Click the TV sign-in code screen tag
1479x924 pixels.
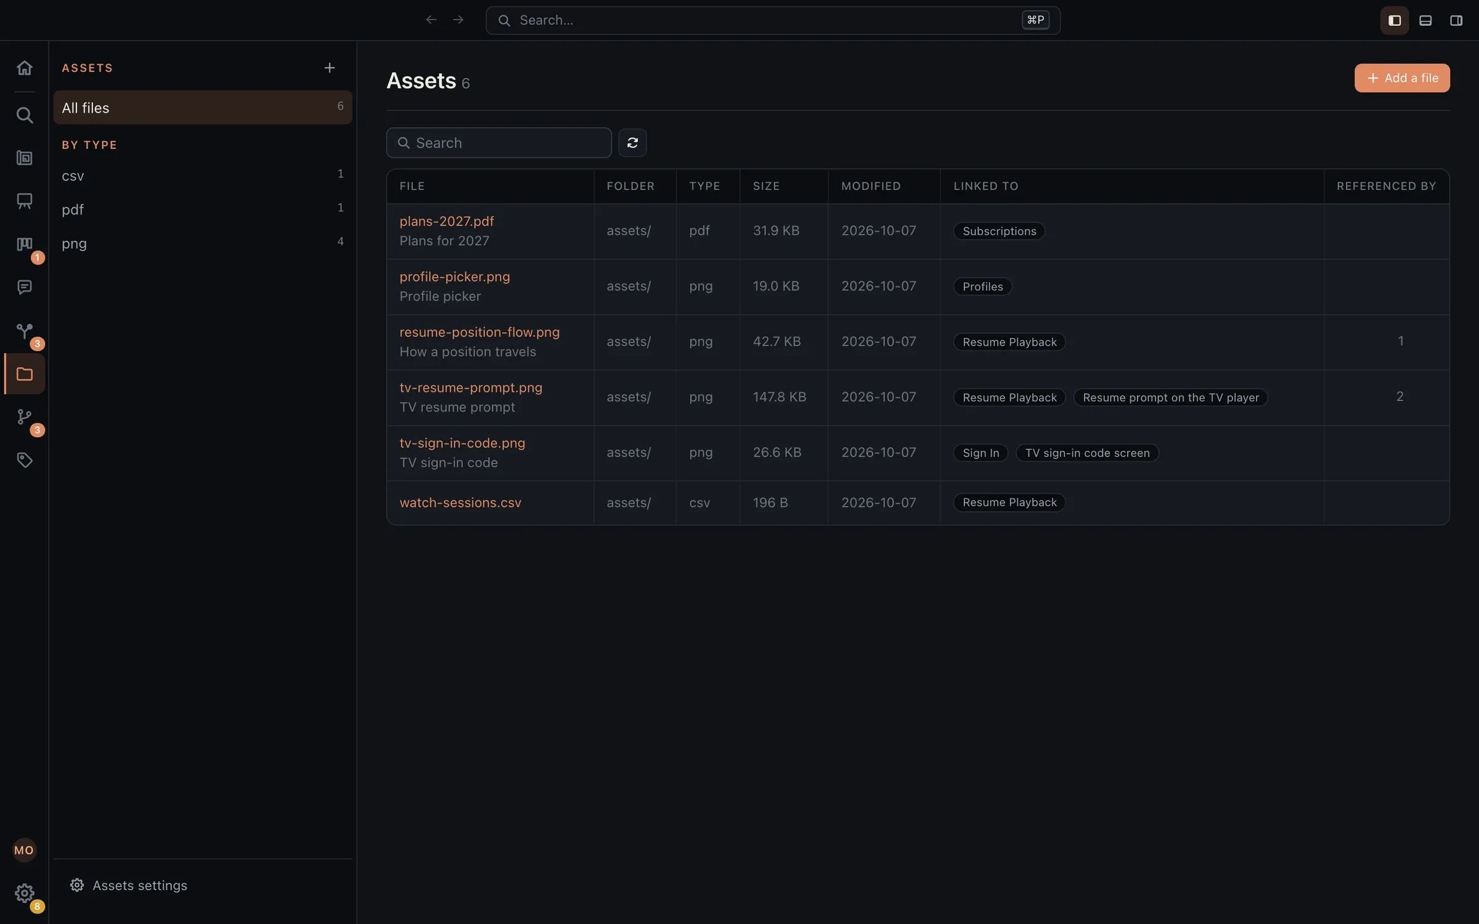pos(1087,453)
